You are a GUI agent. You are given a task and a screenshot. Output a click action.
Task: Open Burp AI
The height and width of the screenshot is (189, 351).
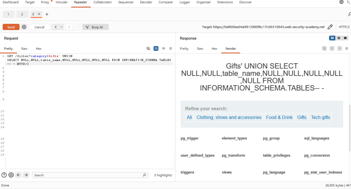[95, 27]
